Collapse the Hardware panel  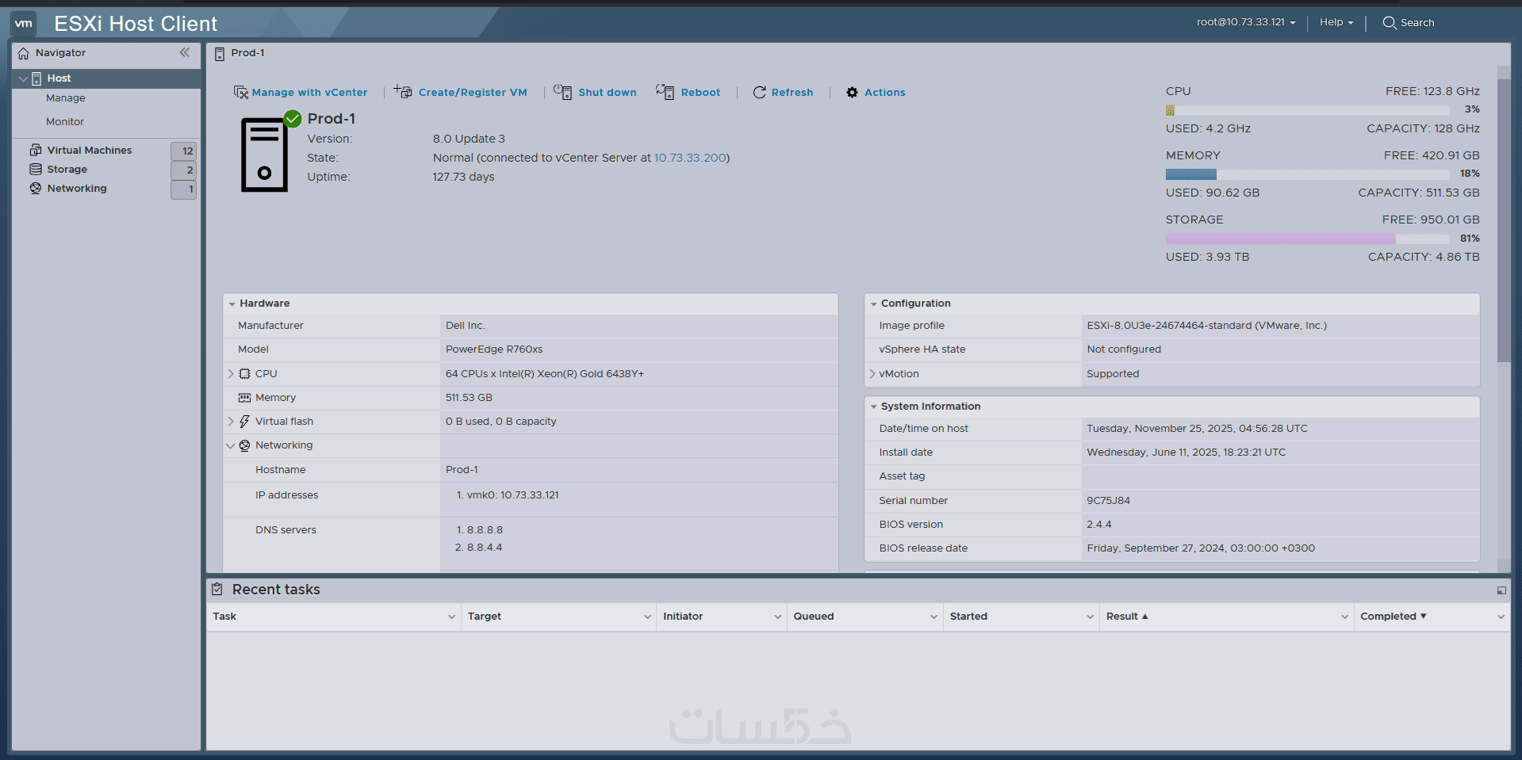pyautogui.click(x=232, y=304)
